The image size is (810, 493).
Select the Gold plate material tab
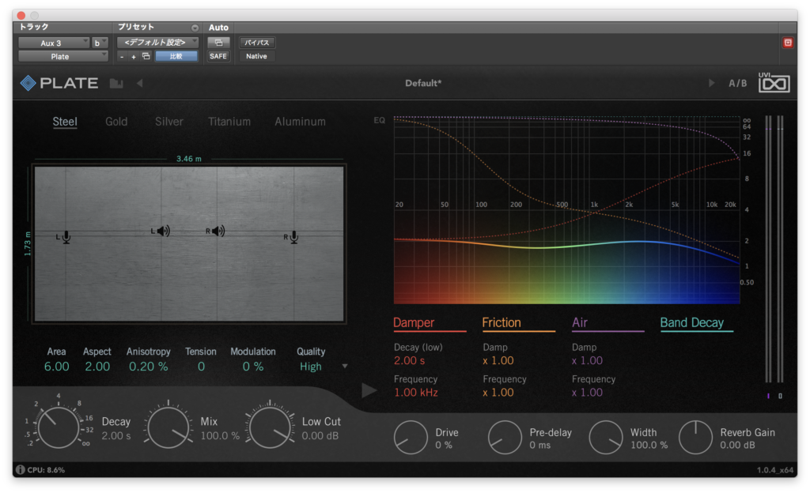coord(116,122)
